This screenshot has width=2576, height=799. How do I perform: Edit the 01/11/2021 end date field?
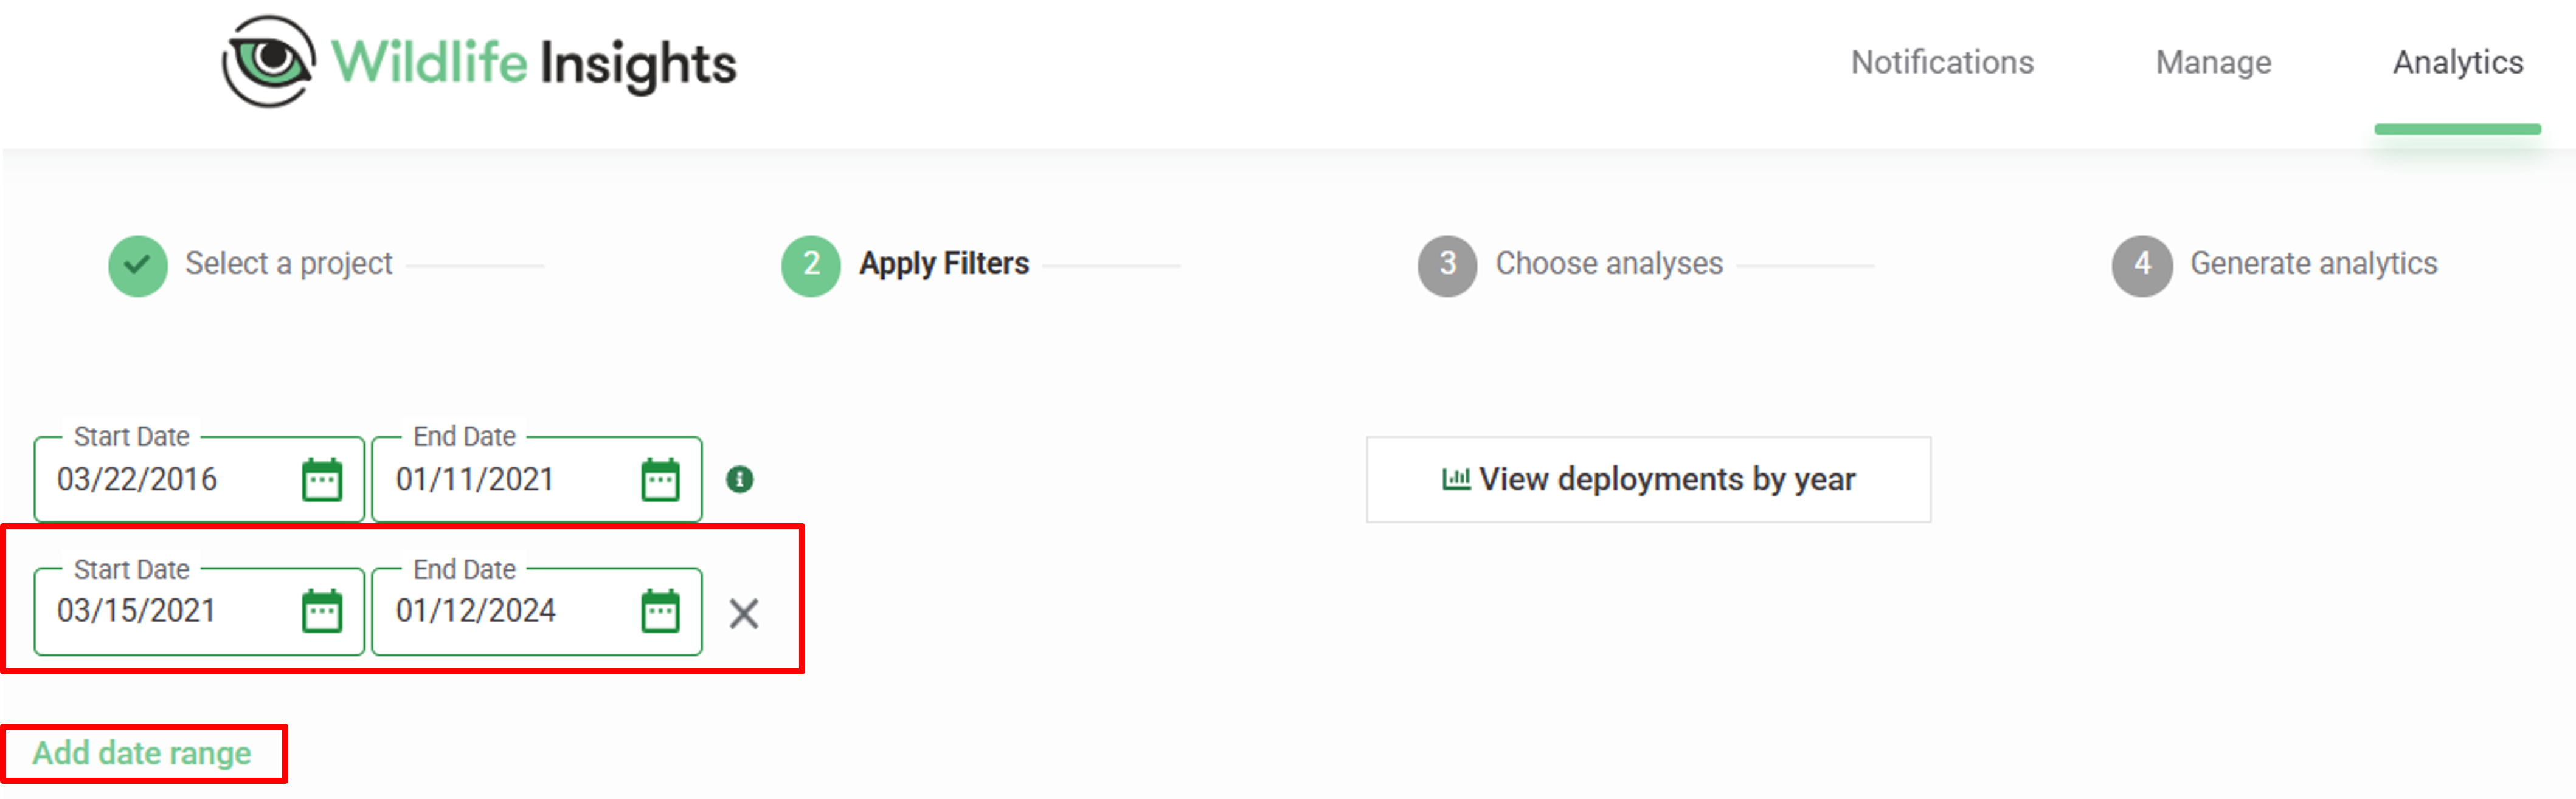[537, 479]
